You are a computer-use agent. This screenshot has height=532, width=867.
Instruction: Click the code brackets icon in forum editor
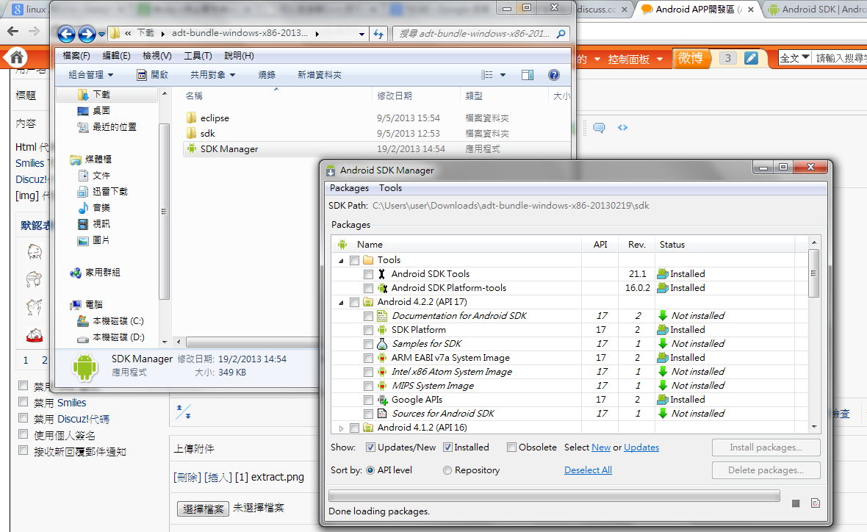622,128
